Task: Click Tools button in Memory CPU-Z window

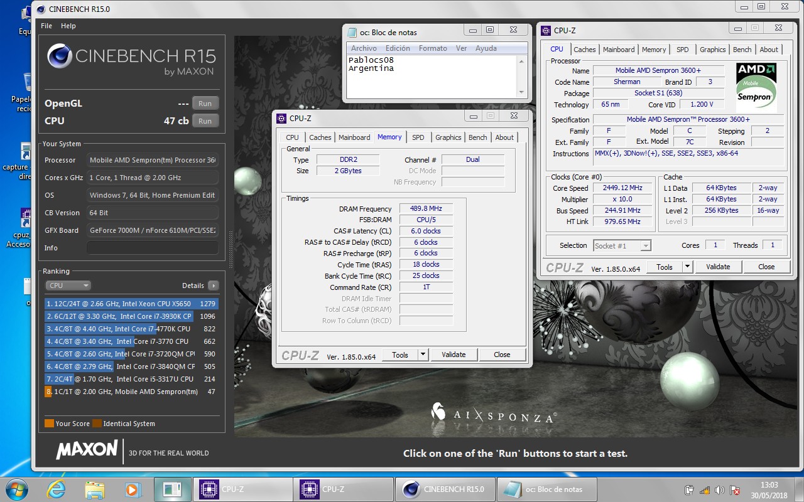Action: (400, 355)
